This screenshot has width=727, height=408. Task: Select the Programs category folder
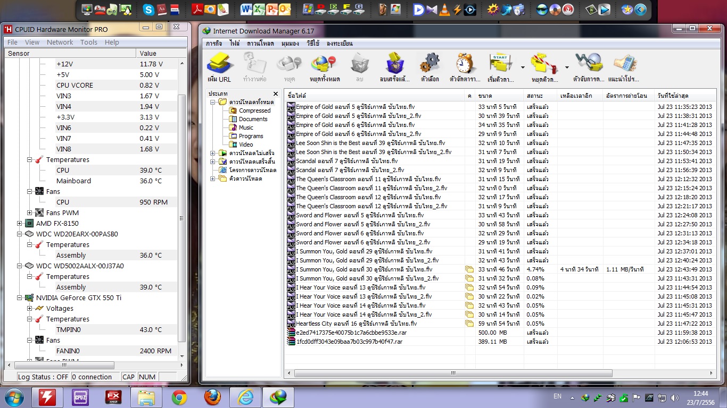(x=246, y=136)
